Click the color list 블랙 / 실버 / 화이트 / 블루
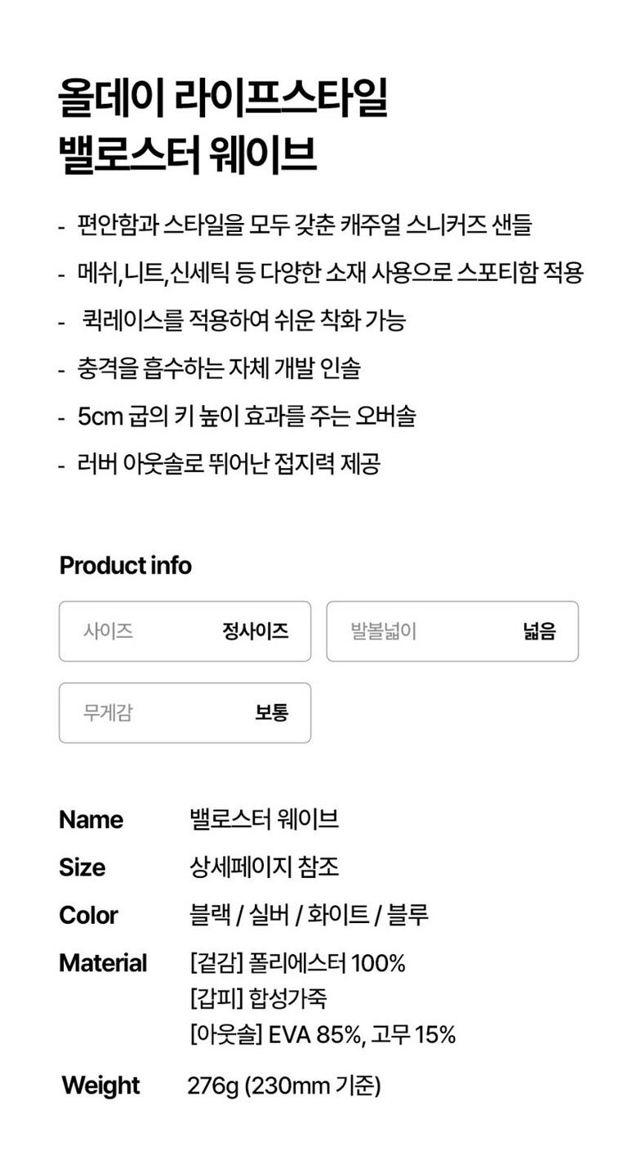Viewport: 637px width, 1155px height. [x=308, y=915]
